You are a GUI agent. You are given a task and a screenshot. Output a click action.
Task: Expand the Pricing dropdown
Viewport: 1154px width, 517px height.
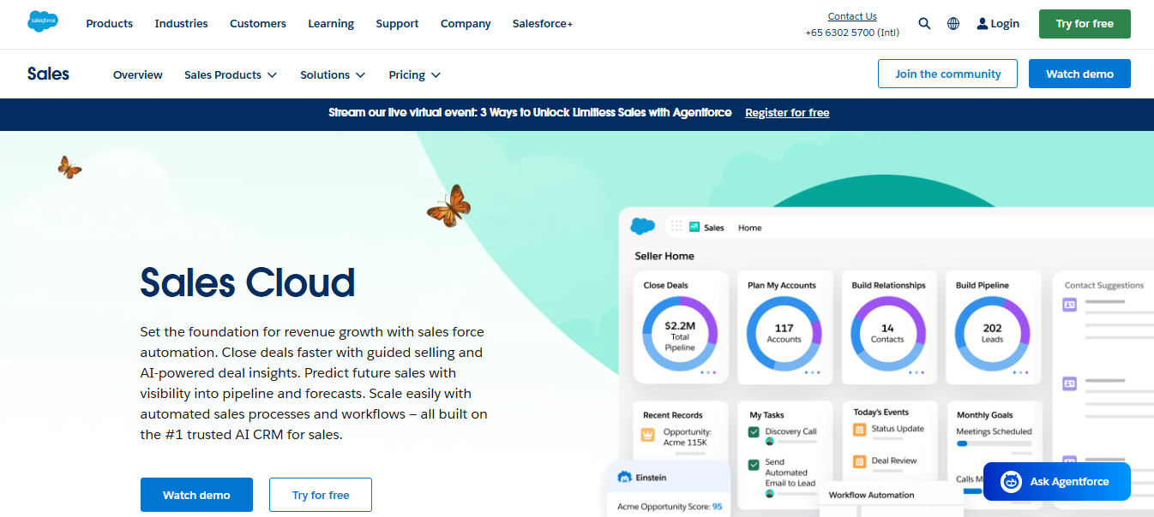[x=414, y=75]
